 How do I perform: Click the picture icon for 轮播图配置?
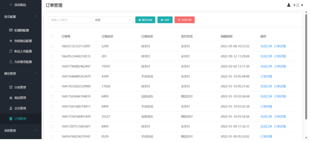click(x=11, y=30)
